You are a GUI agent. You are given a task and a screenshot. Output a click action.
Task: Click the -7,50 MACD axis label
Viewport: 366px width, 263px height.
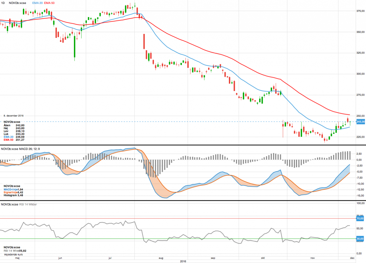[x=359, y=178]
